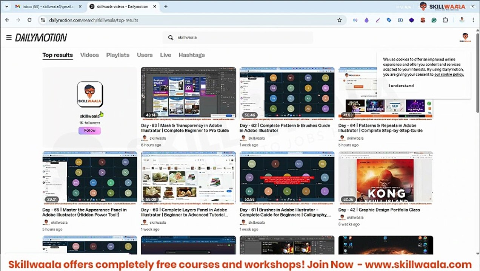Viewport: 480px width, 271px height.
Task: Click the 1K followers text
Action: tap(90, 123)
